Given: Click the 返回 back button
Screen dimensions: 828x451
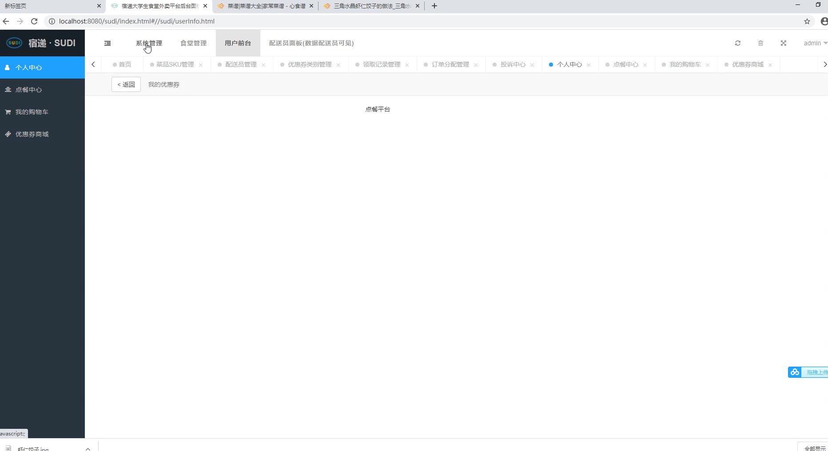Looking at the screenshot, I should coord(126,84).
